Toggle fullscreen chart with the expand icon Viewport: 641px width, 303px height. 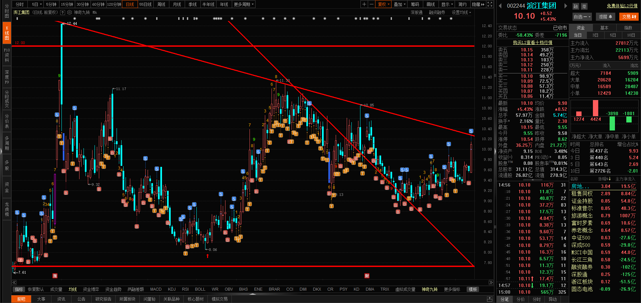490,4
